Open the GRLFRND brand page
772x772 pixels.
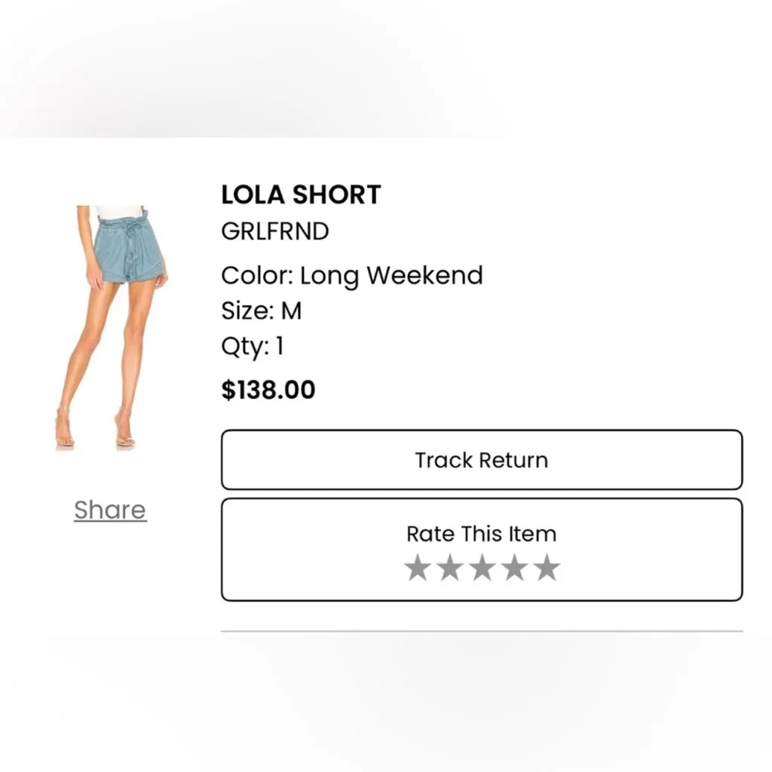(x=274, y=231)
